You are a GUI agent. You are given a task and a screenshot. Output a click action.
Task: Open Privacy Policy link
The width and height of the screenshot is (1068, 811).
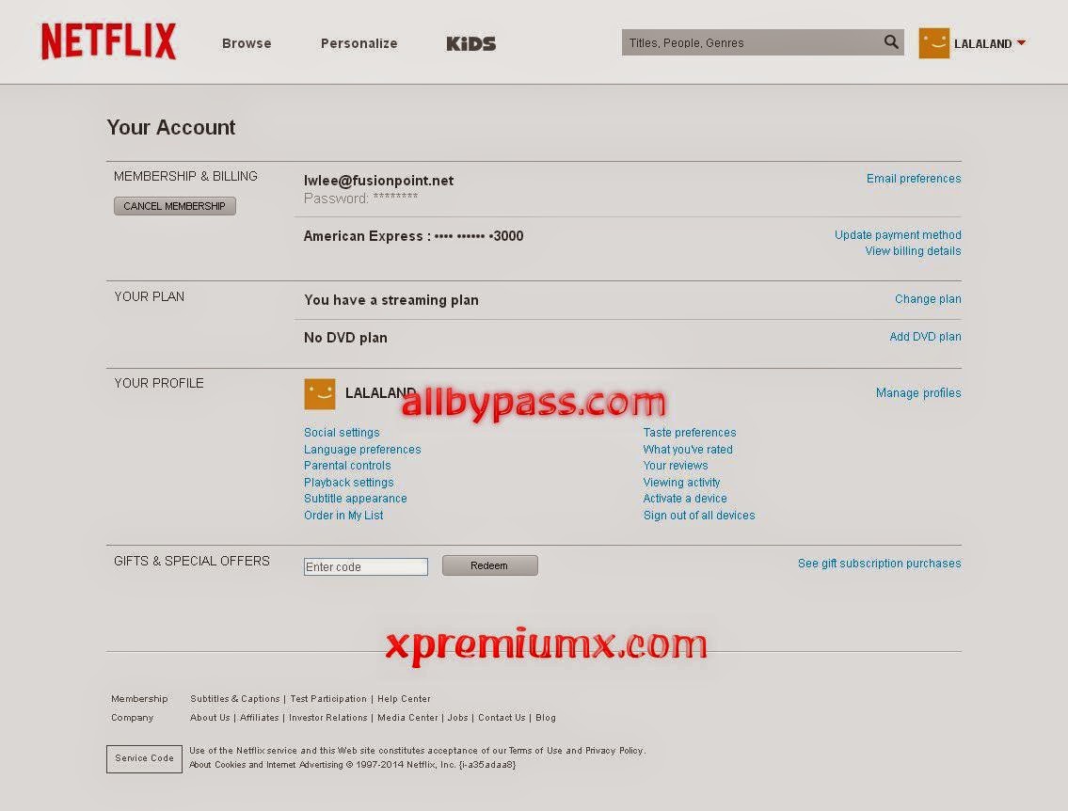click(614, 751)
